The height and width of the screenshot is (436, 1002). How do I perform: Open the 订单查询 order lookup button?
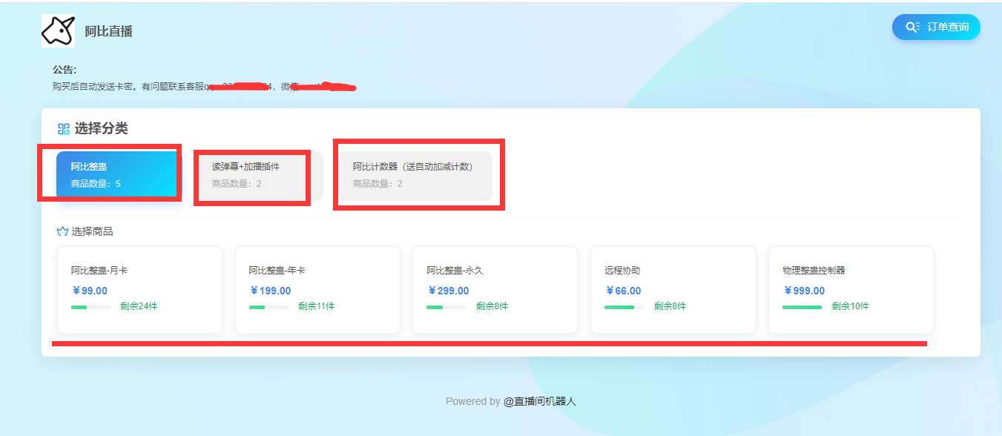[936, 27]
